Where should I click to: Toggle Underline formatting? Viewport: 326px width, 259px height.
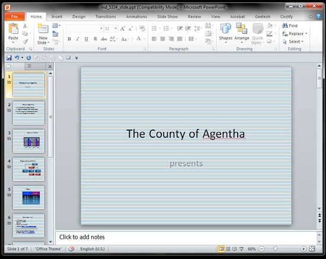(87, 39)
